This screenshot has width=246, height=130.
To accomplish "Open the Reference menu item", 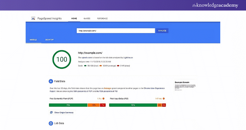I will pos(102,18).
